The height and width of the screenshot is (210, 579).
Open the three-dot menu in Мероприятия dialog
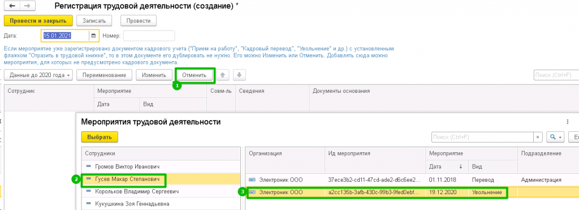(568, 122)
